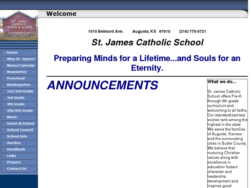Open the Prayers page

(x=19, y=162)
